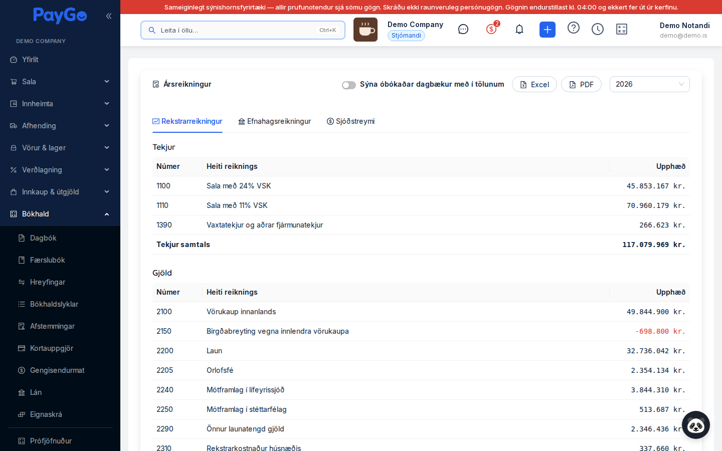The height and width of the screenshot is (451, 722).
Task: Open Afstemmingar in the sidebar
Action: point(60,326)
